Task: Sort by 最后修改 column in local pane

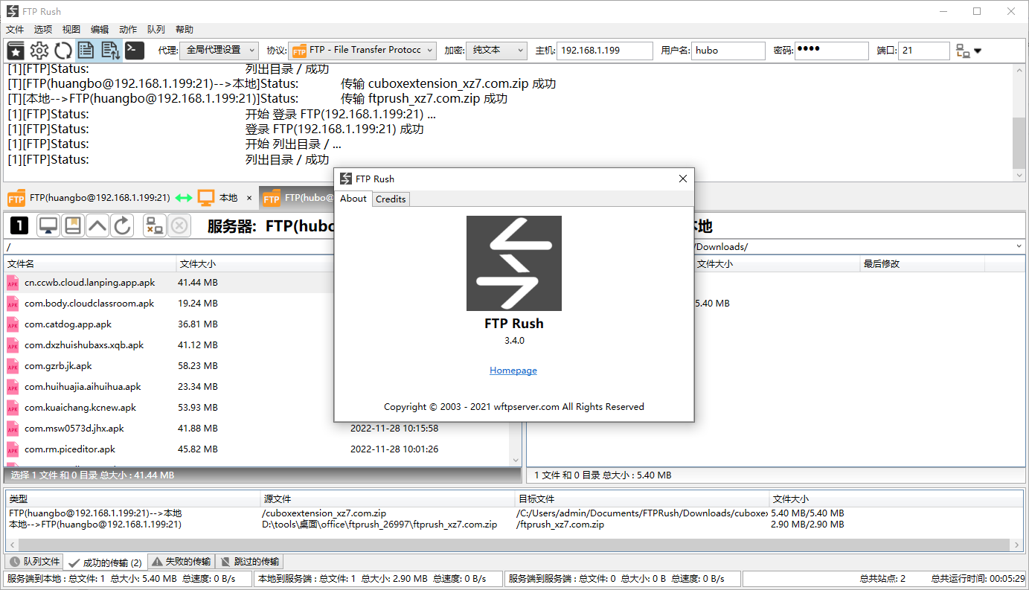Action: coord(923,263)
